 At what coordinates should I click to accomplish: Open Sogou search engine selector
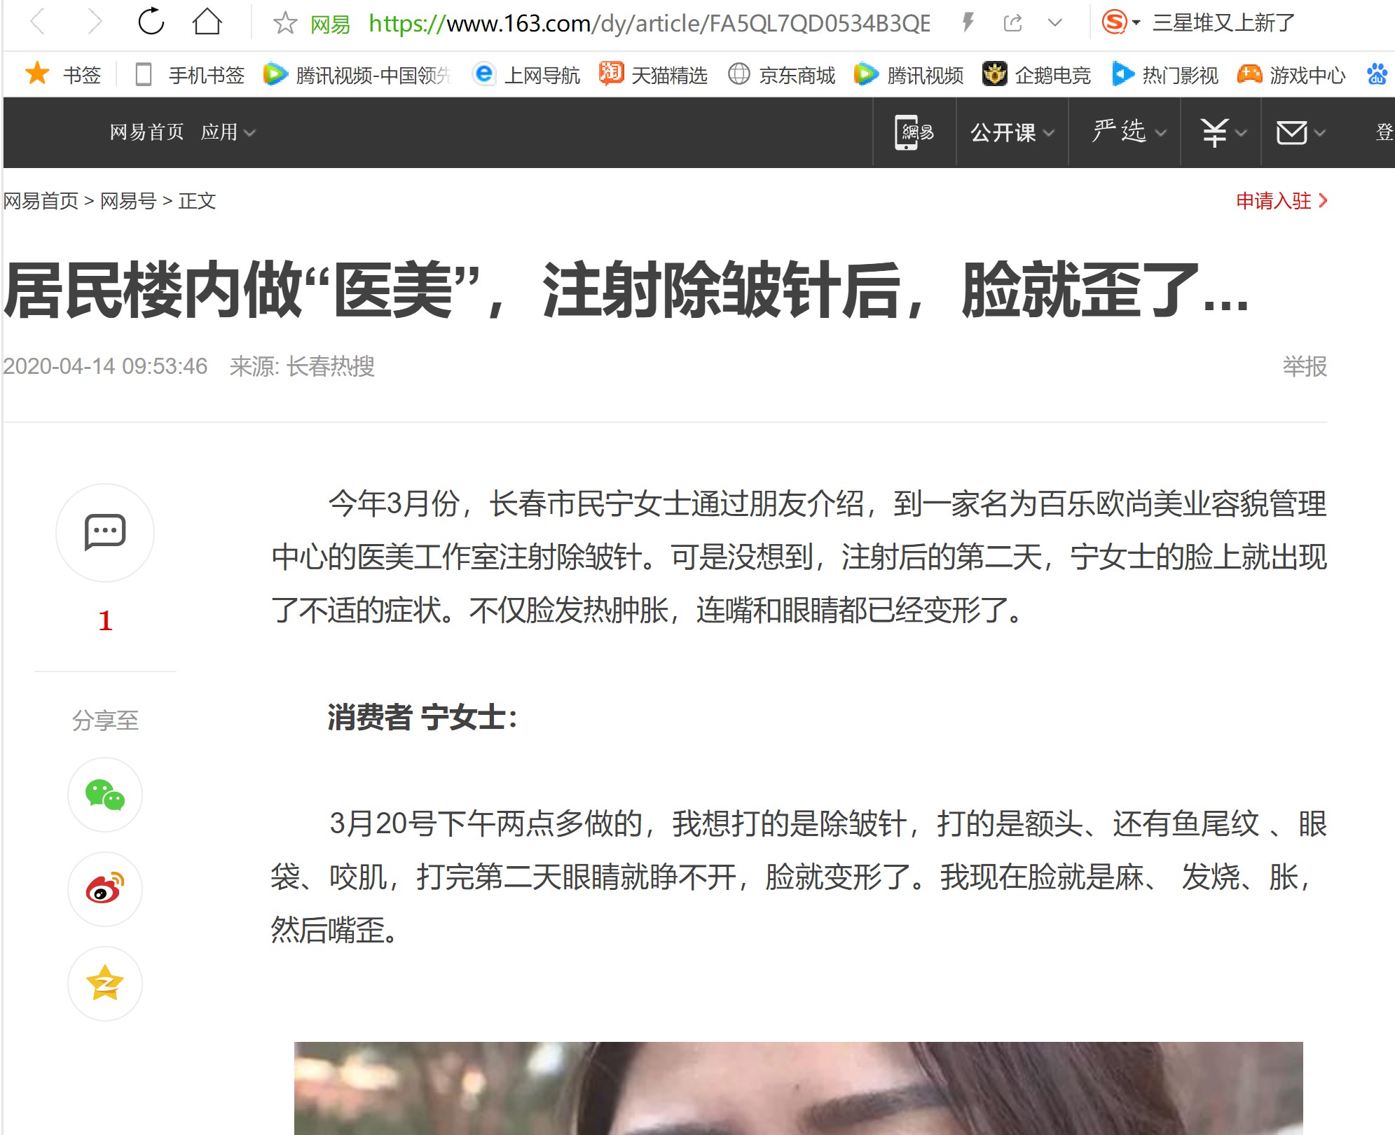coord(1120,22)
